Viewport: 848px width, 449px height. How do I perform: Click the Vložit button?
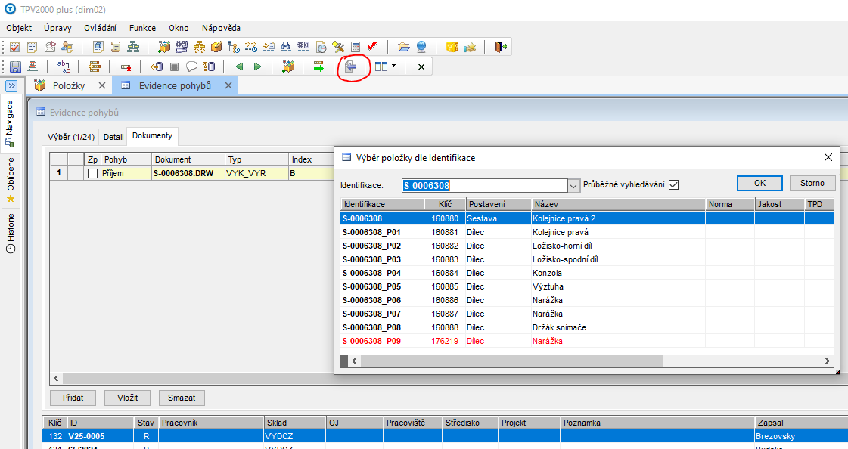click(x=128, y=398)
